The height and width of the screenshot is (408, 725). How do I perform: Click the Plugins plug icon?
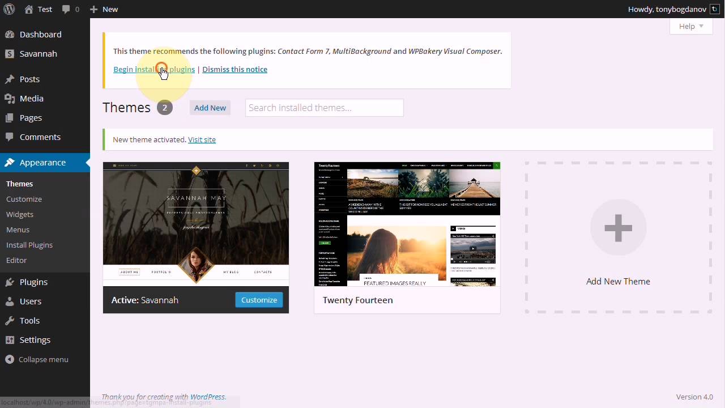(x=10, y=282)
